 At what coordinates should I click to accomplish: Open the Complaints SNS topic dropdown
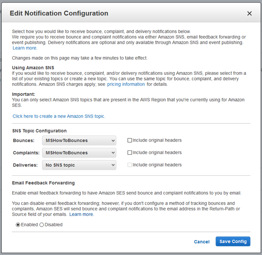79,153
